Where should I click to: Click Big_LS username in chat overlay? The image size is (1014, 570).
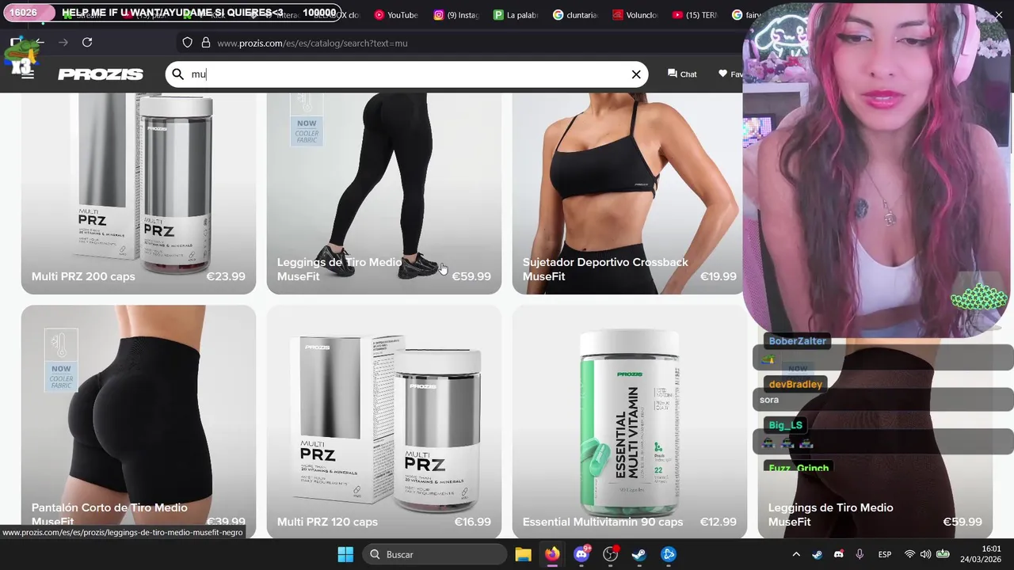(785, 425)
